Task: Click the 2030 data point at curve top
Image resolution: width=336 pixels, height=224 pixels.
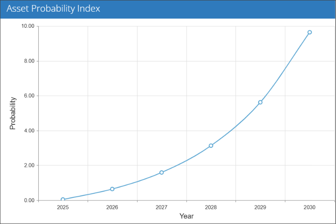Action: (x=310, y=32)
